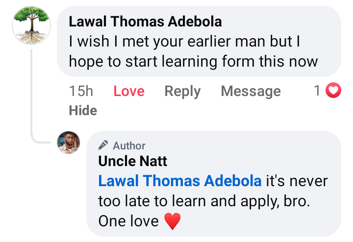Open the Uncle Natt author name

[x=132, y=161]
